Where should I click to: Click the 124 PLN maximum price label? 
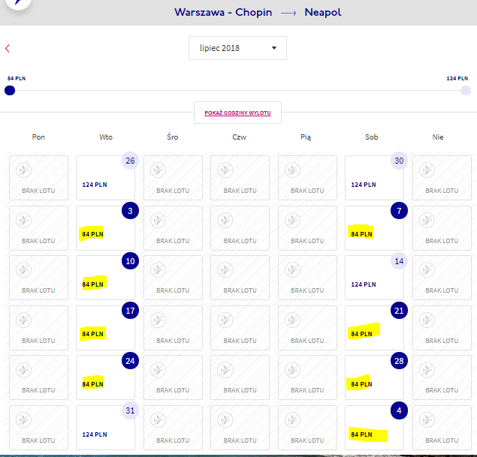click(457, 78)
